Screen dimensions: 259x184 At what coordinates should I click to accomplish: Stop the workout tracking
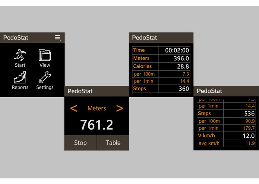[80, 143]
